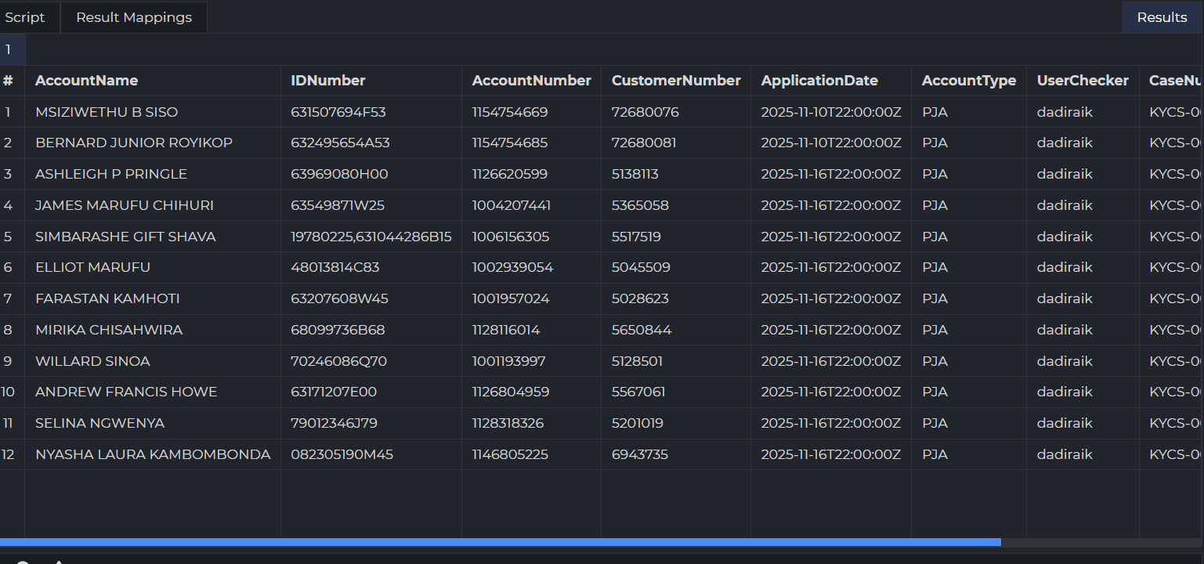The width and height of the screenshot is (1204, 564).
Task: Sort by AccountName column header
Action: (x=86, y=81)
